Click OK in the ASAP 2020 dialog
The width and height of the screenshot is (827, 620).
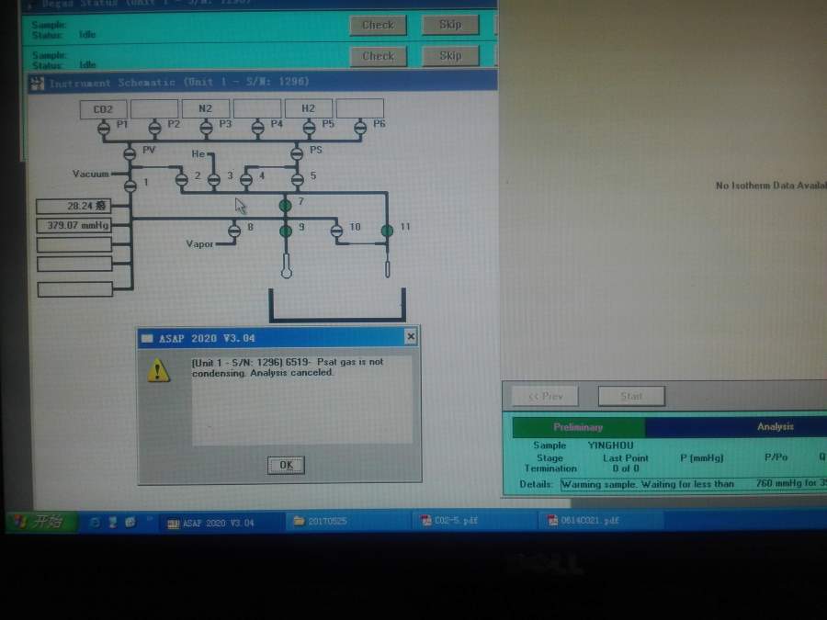tap(286, 465)
